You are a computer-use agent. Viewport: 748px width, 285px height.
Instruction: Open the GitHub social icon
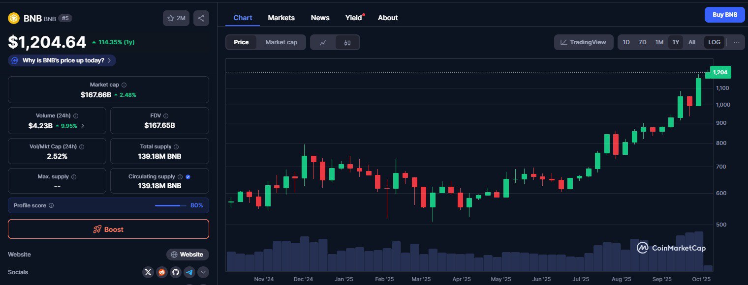coord(176,272)
